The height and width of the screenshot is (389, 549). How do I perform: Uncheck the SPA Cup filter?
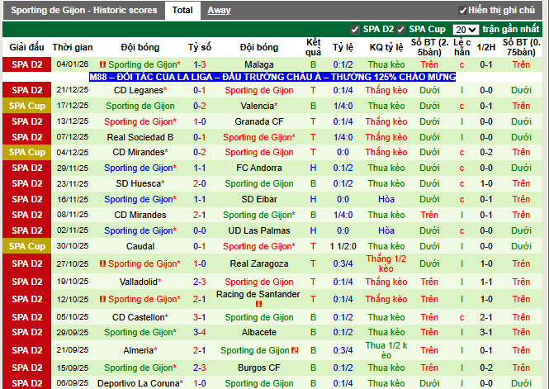pyautogui.click(x=401, y=30)
